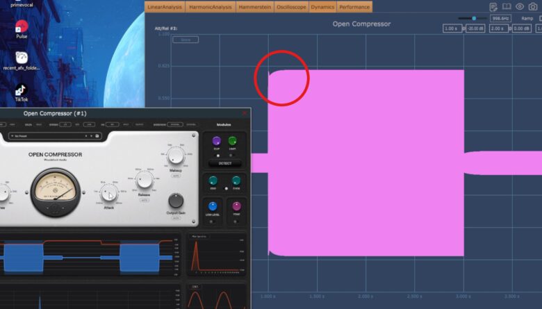Switch to the HarmonicAnalysis tab
The image size is (542, 309).
click(212, 7)
